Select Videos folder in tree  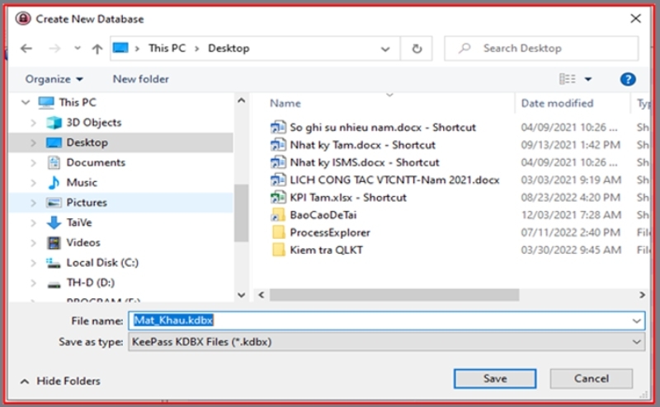(x=83, y=242)
